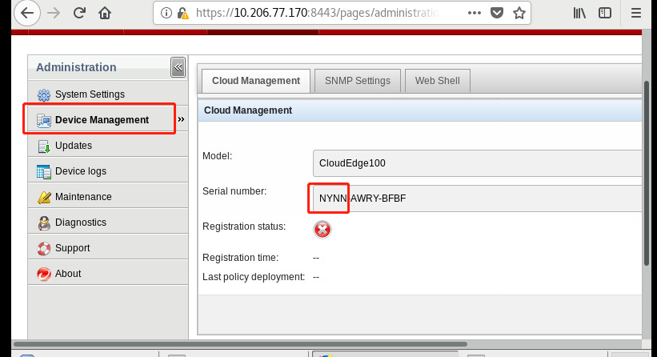Click the Device logs table icon
This screenshot has height=357, width=657.
[x=43, y=171]
